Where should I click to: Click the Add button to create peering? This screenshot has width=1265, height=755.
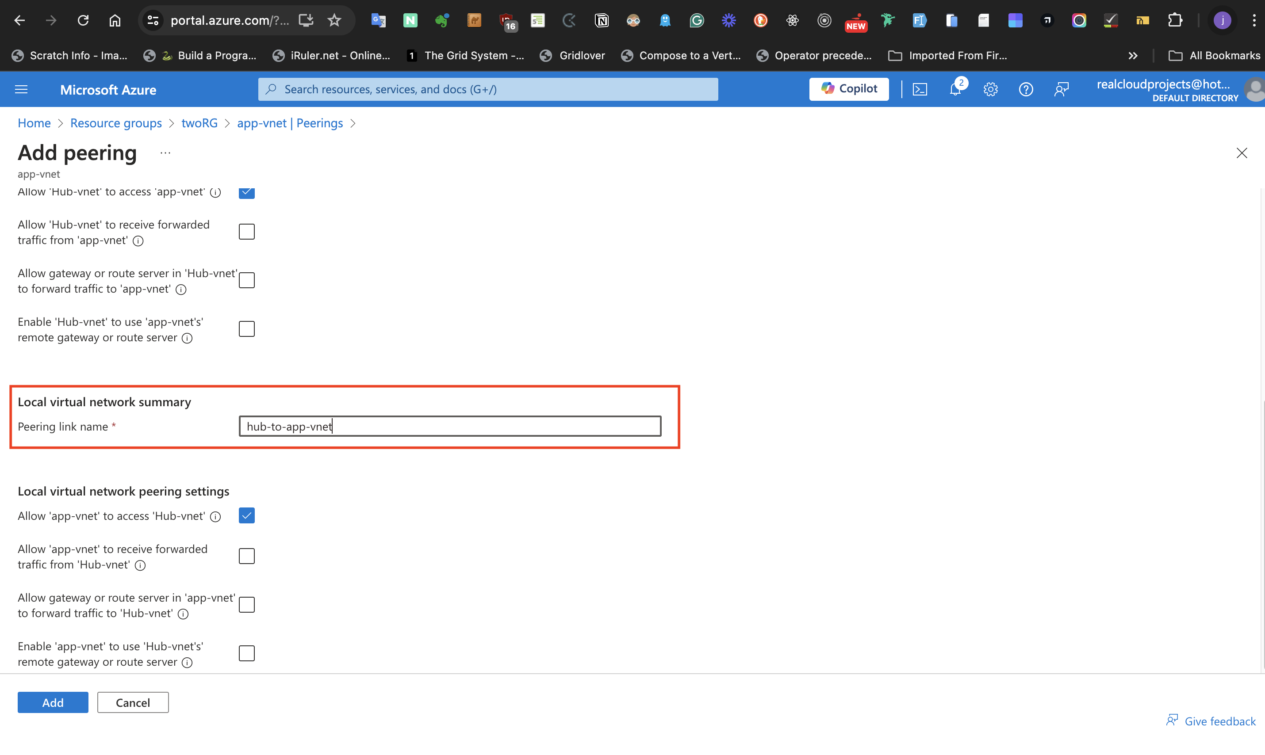pyautogui.click(x=53, y=702)
